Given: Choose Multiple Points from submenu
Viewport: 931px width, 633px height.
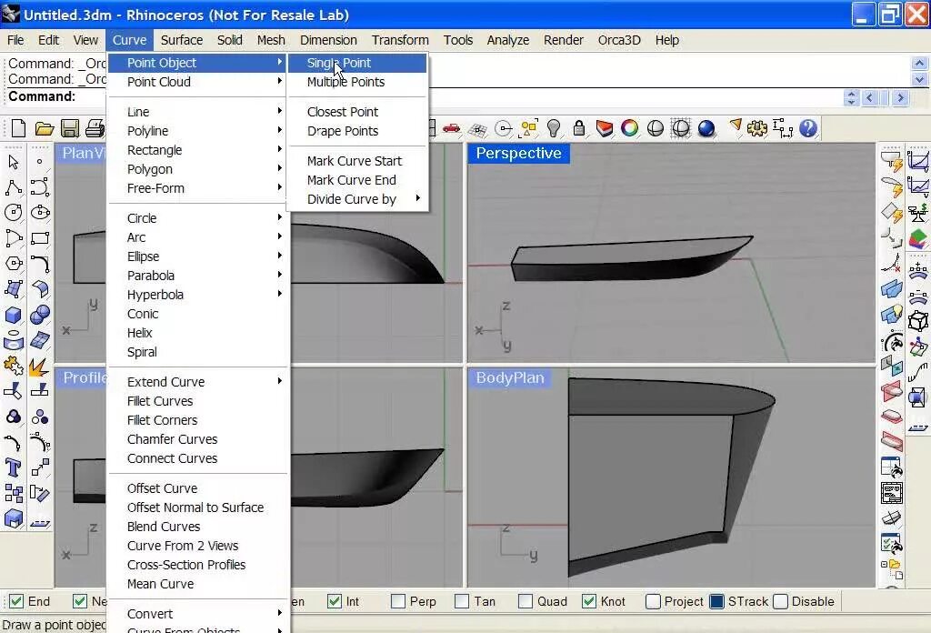Looking at the screenshot, I should [357, 82].
